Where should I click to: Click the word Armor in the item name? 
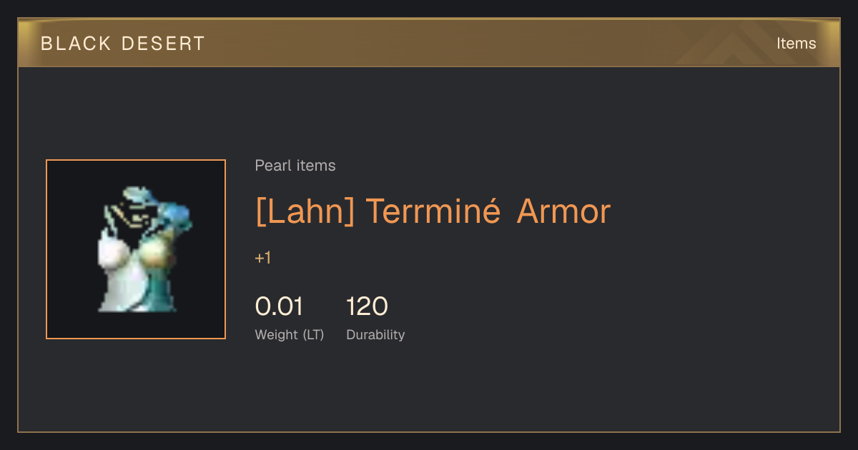(x=563, y=211)
